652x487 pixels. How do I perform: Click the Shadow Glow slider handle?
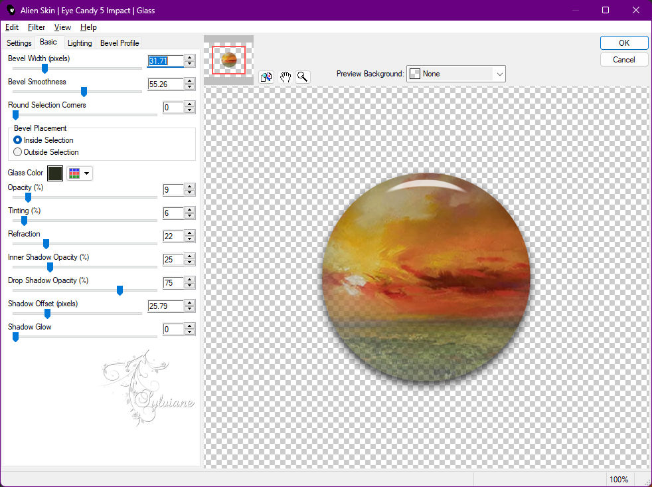15,337
